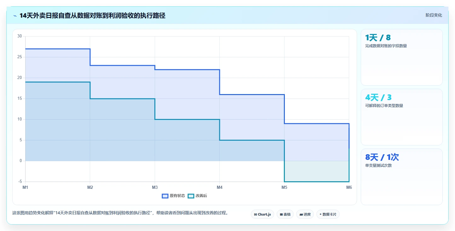Image resolution: width=455 pixels, height=231 pixels.
Task: Click the M5 x-axis label
Action: point(284,187)
